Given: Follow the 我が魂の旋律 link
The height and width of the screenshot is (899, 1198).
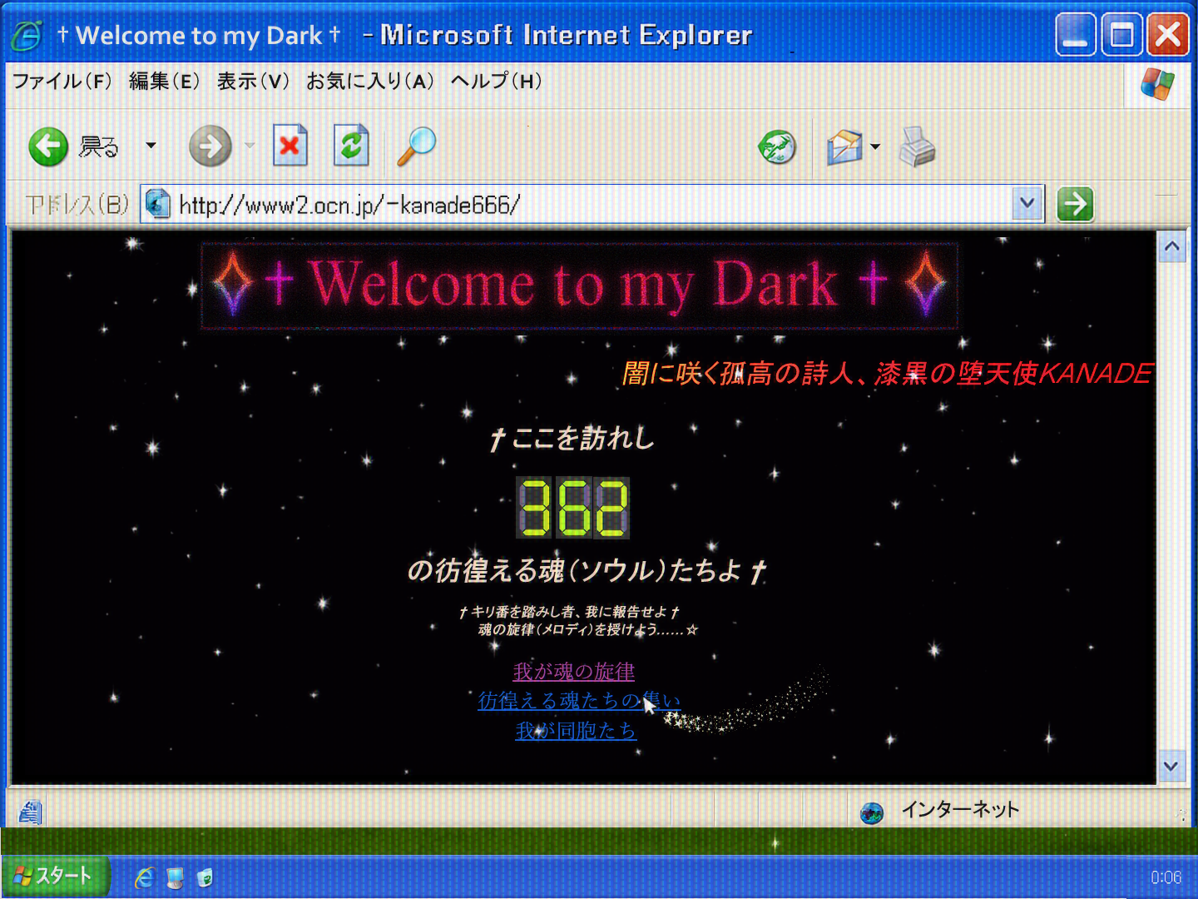Looking at the screenshot, I should [573, 671].
